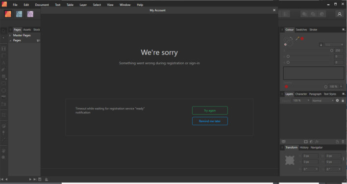Expand the Master Pages section
The height and width of the screenshot is (184, 347).
(10, 35)
